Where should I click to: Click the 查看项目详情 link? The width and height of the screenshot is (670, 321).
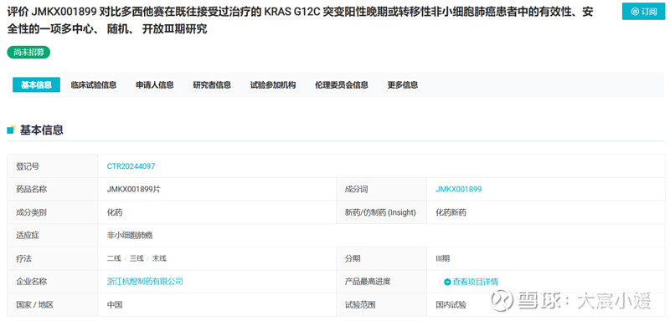coord(472,282)
